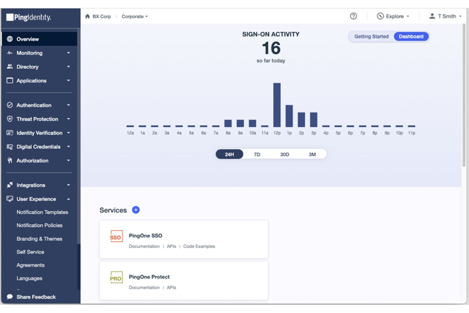Click the Directory people icon
Viewport: 469px width, 313px height.
[x=10, y=67]
